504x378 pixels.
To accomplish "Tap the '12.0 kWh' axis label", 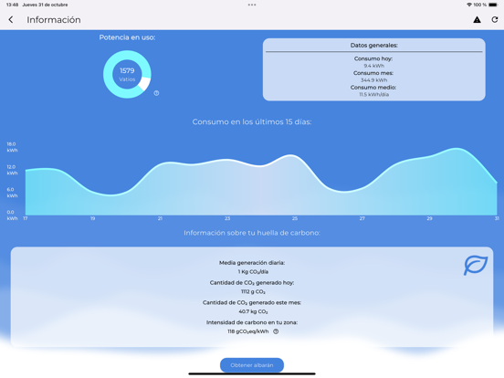I will click(x=12, y=170).
